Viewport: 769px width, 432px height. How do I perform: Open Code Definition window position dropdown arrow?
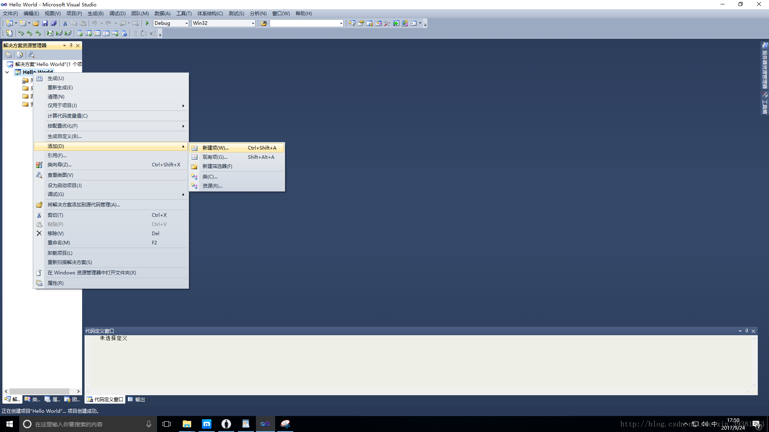tap(740, 331)
